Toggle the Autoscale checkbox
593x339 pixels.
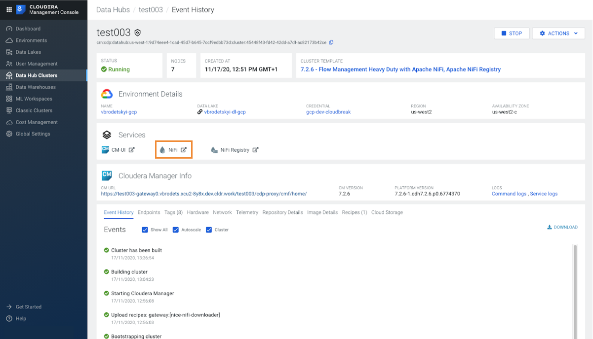(x=176, y=230)
